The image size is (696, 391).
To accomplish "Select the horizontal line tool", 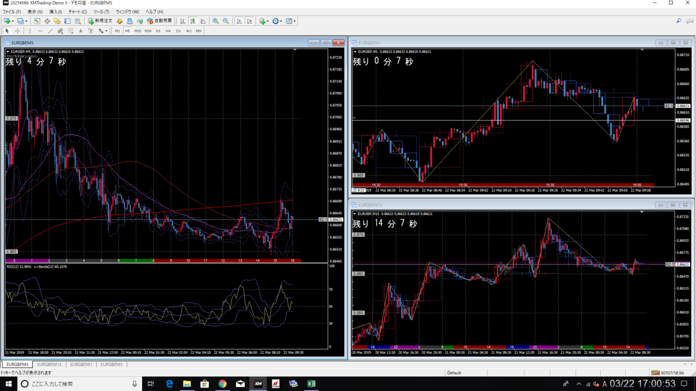I will (40, 31).
